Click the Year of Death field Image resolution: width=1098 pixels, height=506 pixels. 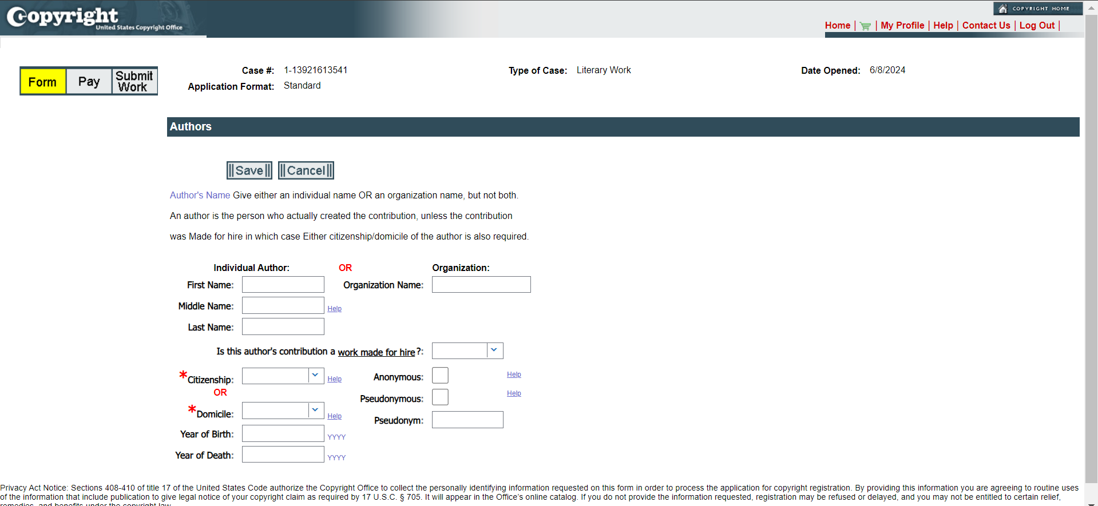pyautogui.click(x=283, y=455)
